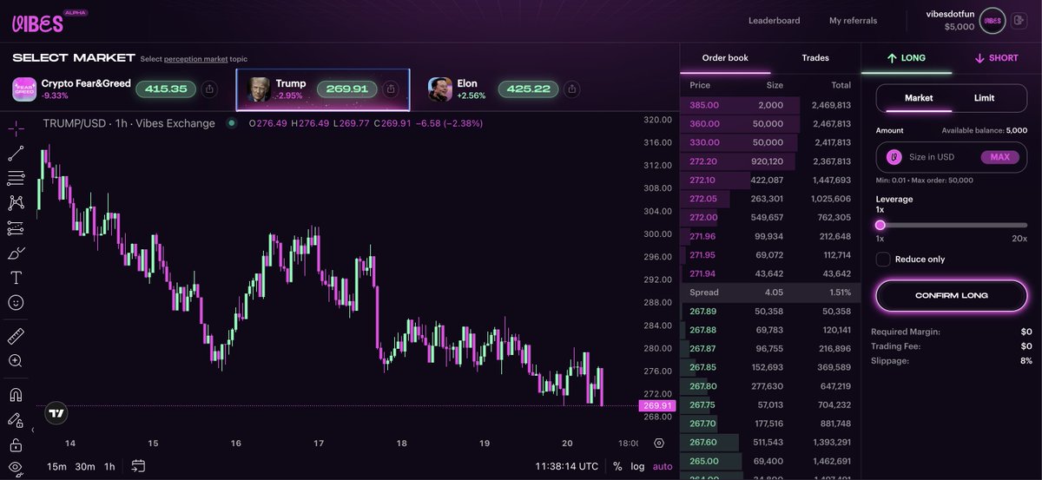Image resolution: width=1042 pixels, height=480 pixels.
Task: Select the SHORT tab
Action: click(997, 58)
